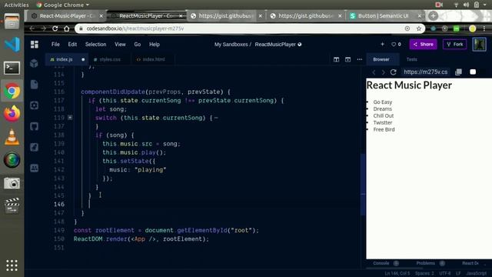Click the Share button

point(423,45)
